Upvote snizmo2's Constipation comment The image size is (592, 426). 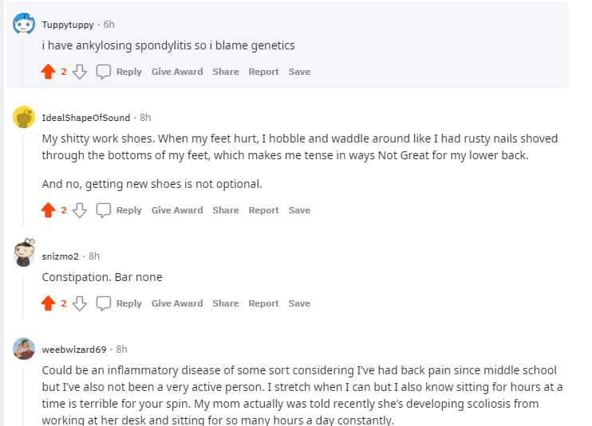49,303
